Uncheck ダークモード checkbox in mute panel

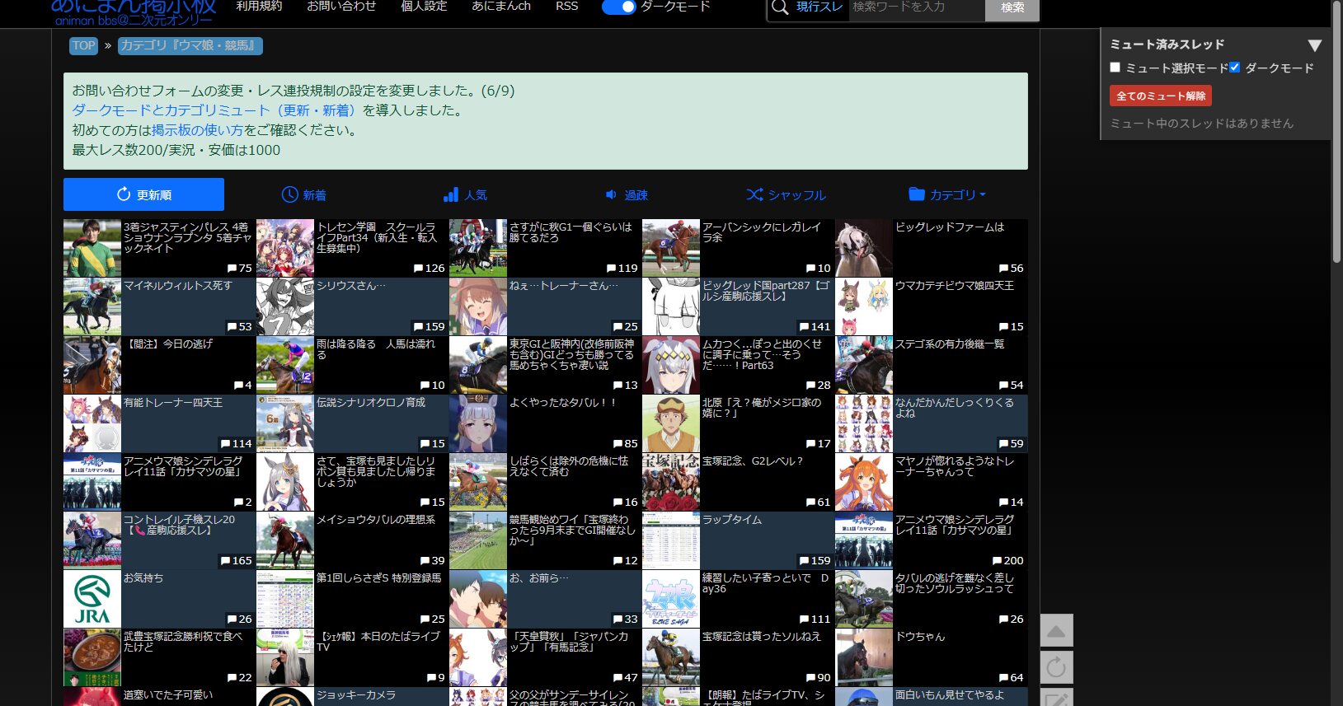(1235, 68)
